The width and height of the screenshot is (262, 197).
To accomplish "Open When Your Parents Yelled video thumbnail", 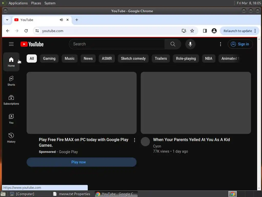I will point(196,103).
